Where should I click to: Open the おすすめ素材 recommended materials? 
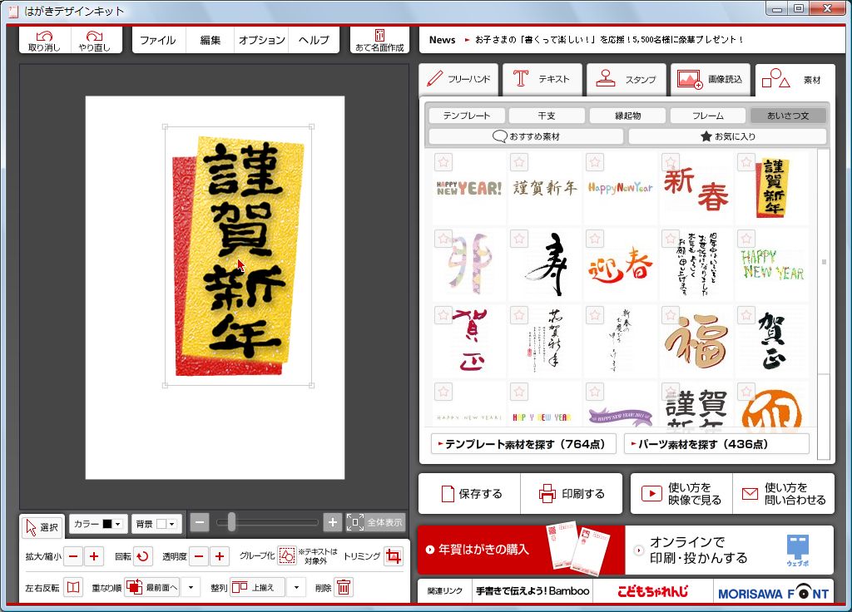pos(526,136)
